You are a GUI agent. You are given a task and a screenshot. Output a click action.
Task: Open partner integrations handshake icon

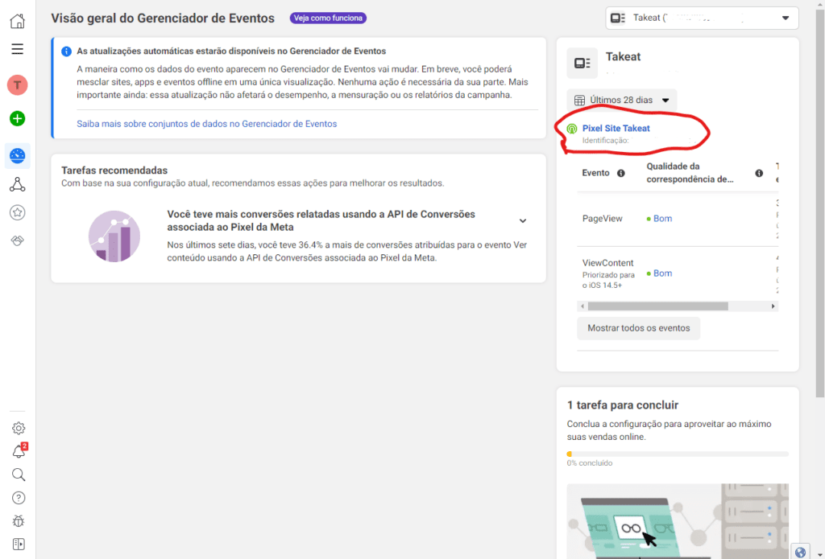click(x=18, y=240)
